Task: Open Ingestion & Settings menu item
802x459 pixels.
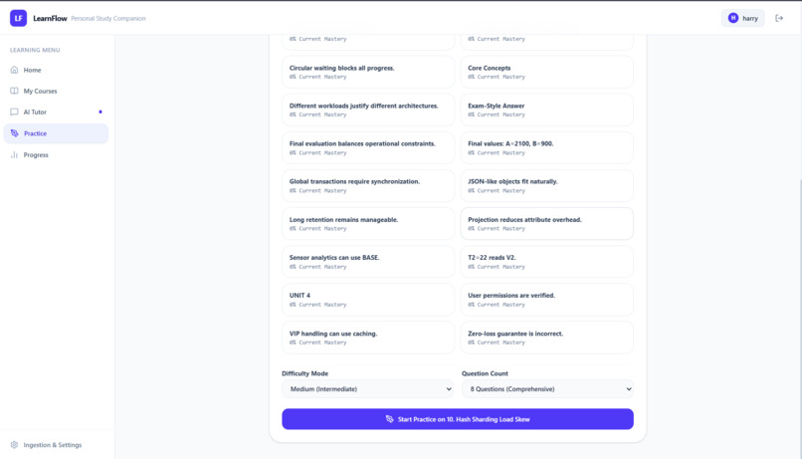Action: [56, 445]
